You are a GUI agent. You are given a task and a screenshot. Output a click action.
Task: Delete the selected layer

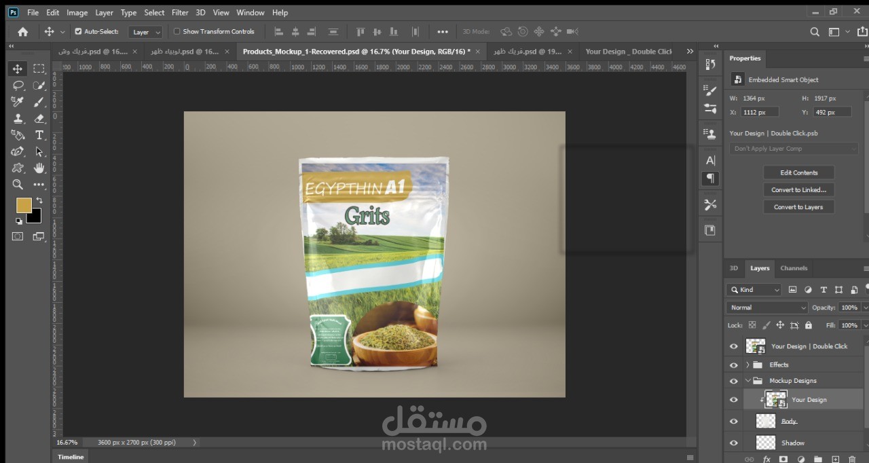click(x=853, y=460)
